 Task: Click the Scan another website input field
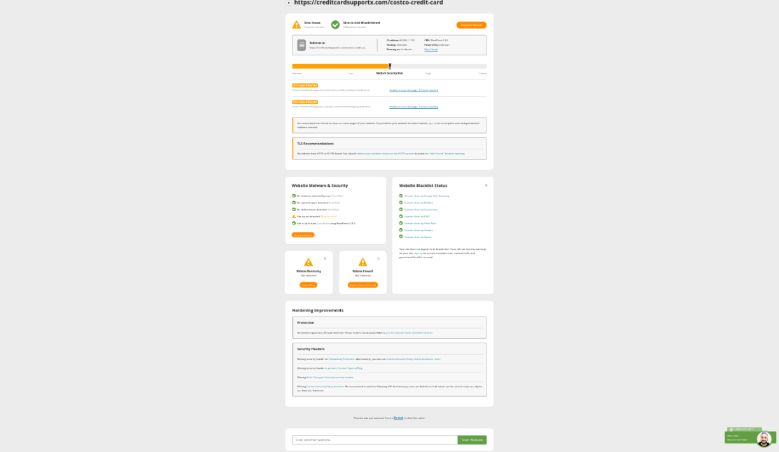pos(375,440)
